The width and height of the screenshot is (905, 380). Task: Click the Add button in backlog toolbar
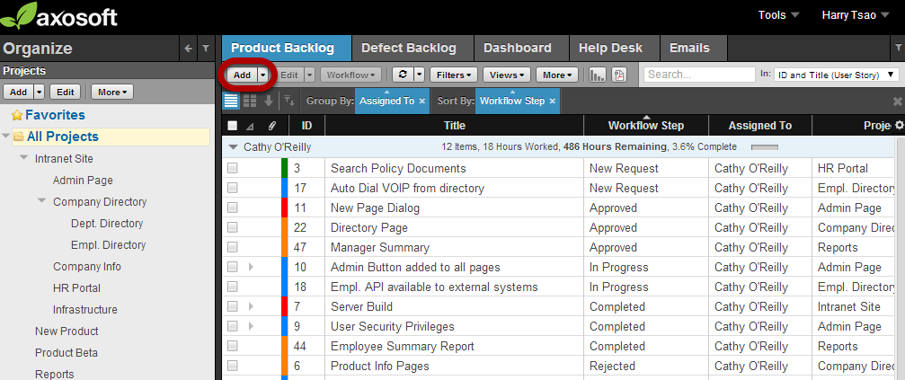pos(242,75)
